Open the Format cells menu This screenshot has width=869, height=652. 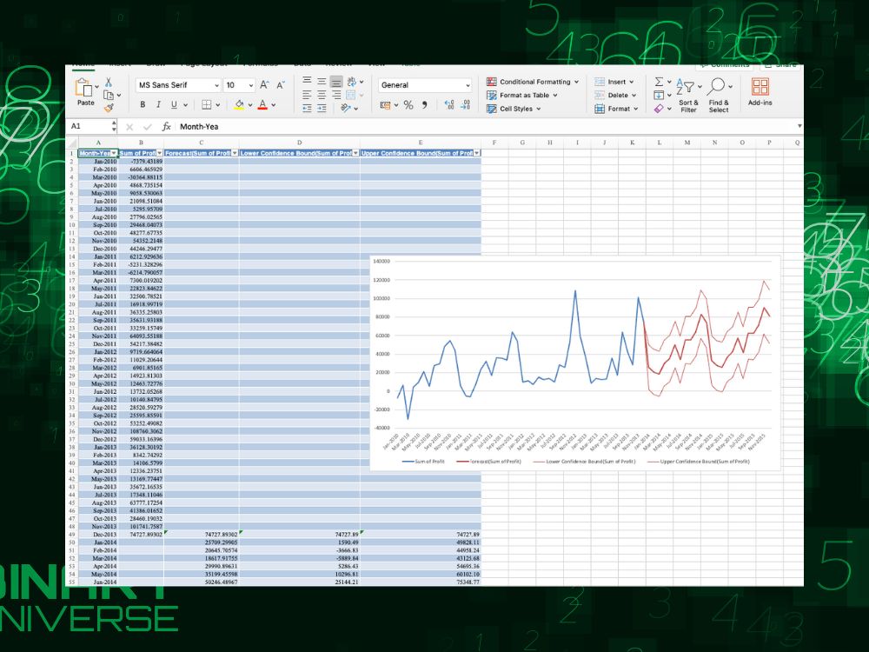tap(616, 109)
